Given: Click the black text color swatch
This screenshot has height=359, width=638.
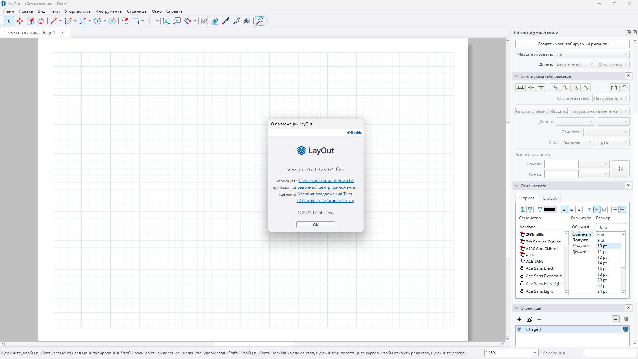Looking at the screenshot, I should (x=550, y=209).
